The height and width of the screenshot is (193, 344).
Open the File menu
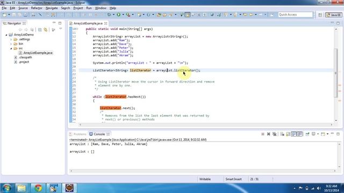click(4, 8)
